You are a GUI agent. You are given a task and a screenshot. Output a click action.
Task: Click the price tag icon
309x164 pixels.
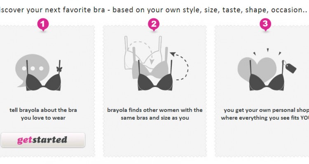click(x=290, y=68)
